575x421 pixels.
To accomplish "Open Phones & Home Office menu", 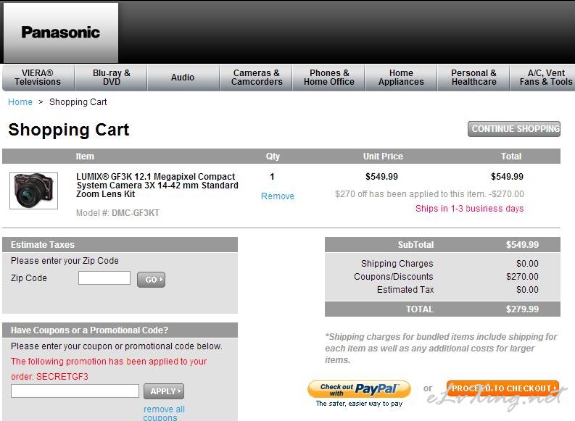I will [329, 78].
